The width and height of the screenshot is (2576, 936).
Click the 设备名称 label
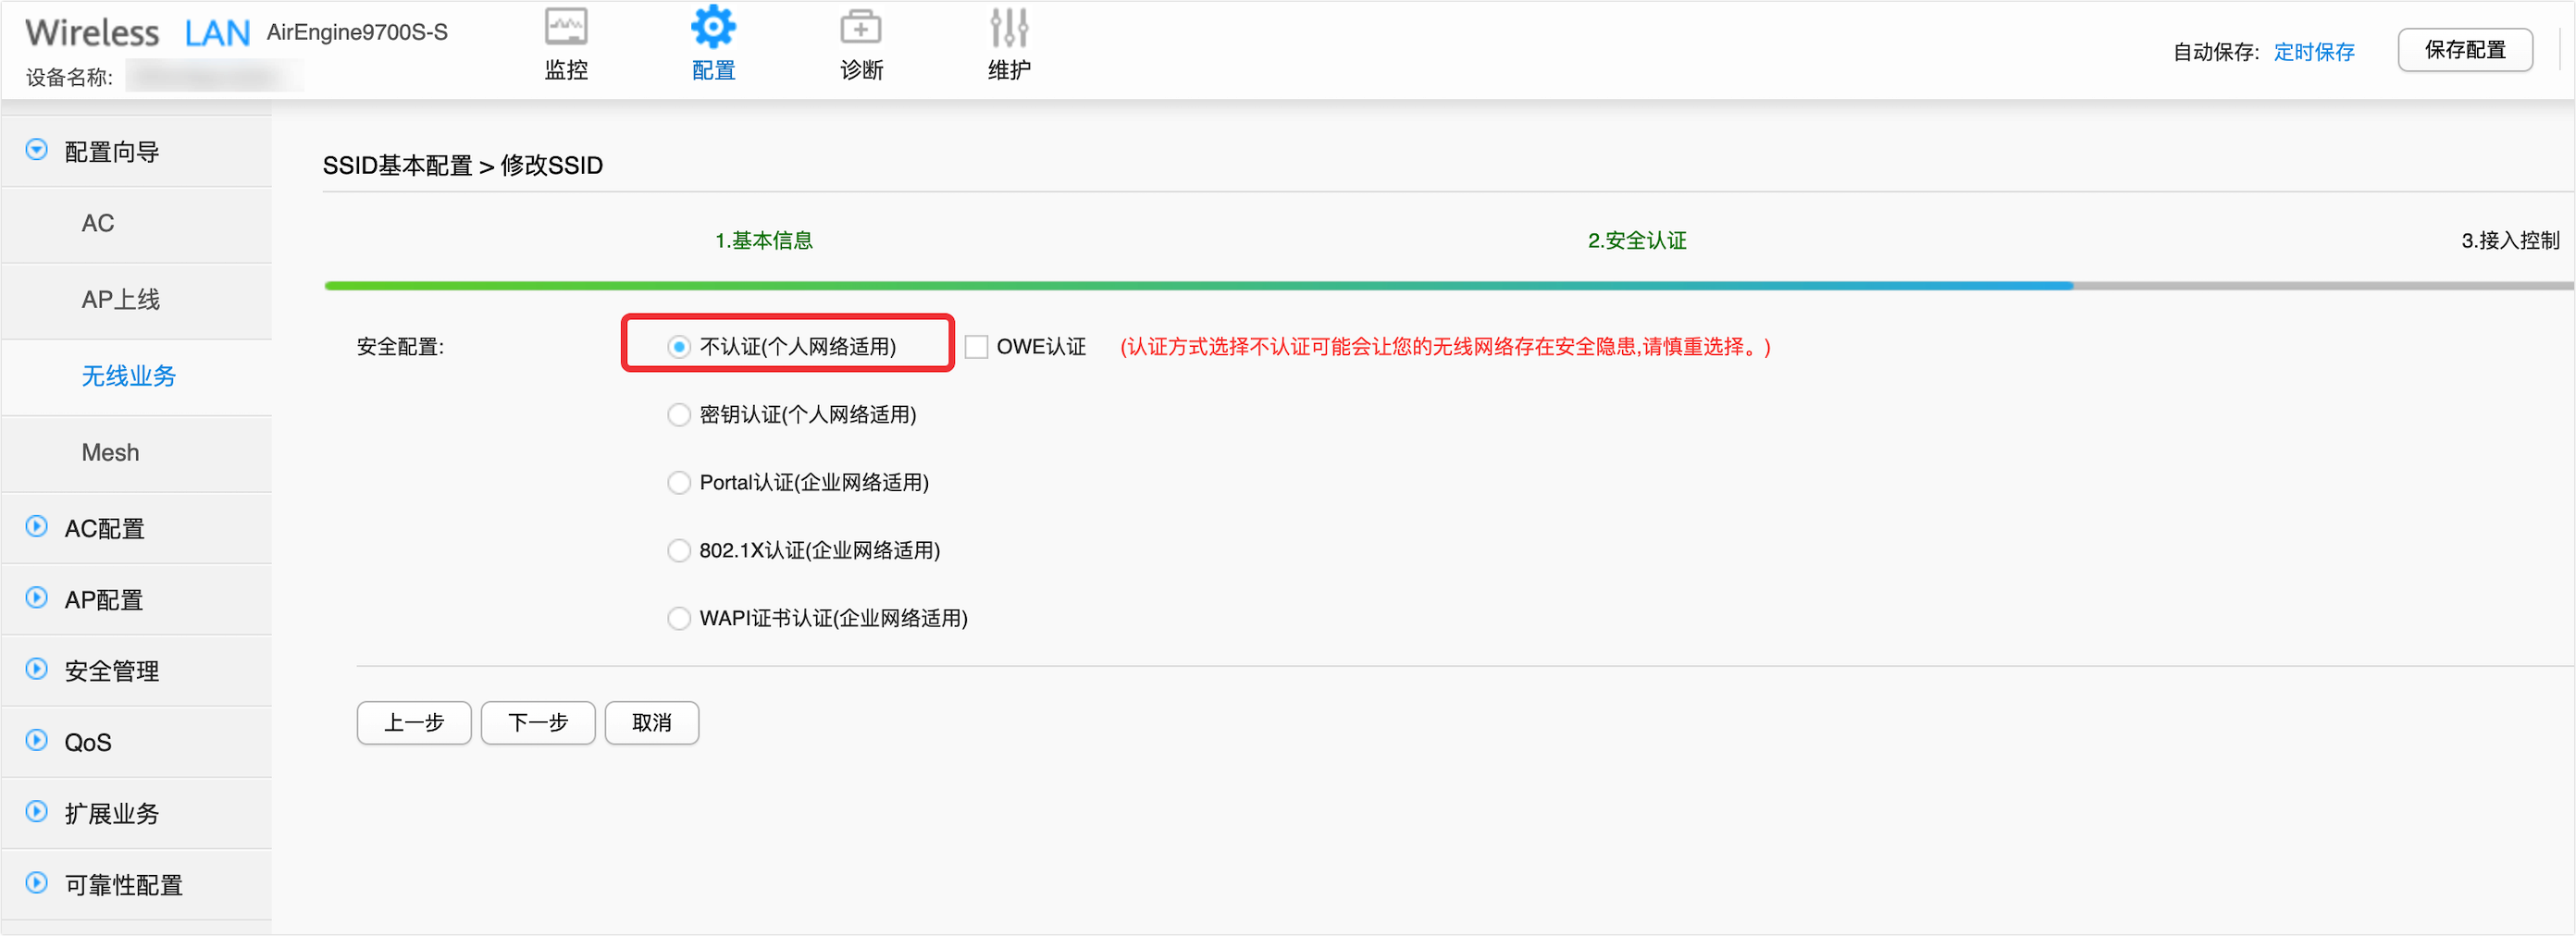[x=69, y=77]
